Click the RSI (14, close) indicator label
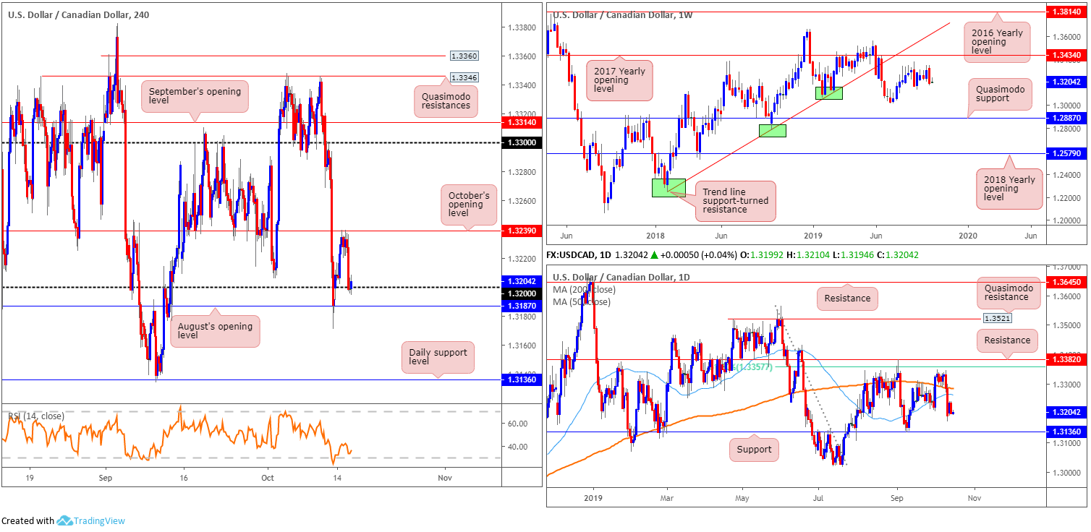The width and height of the screenshot is (1091, 532). tap(36, 416)
